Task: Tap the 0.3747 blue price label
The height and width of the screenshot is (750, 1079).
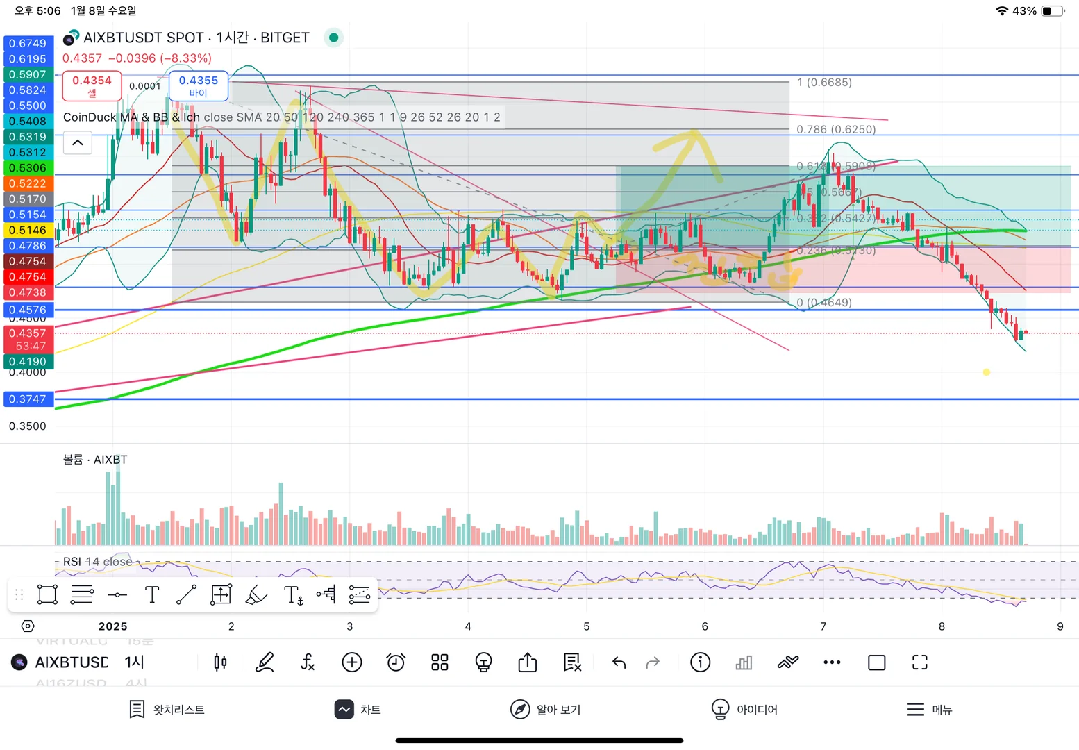Action: pyautogui.click(x=28, y=399)
